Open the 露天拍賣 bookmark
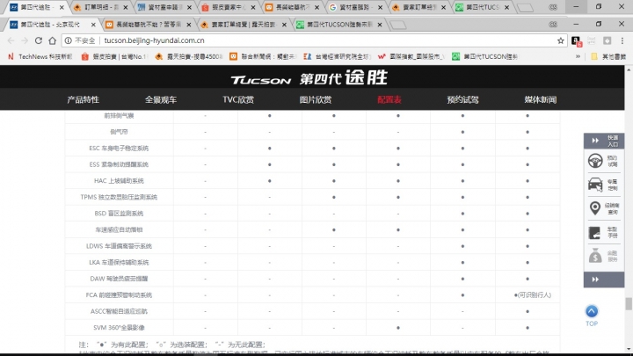The width and height of the screenshot is (633, 356). pyautogui.click(x=188, y=56)
